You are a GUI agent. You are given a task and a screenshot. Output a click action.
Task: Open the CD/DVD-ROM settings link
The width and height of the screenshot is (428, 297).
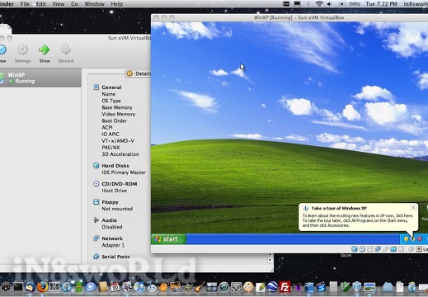pyautogui.click(x=120, y=184)
